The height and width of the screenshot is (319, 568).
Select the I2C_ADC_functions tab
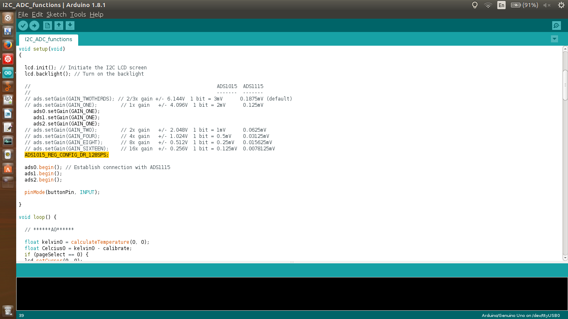click(x=48, y=39)
